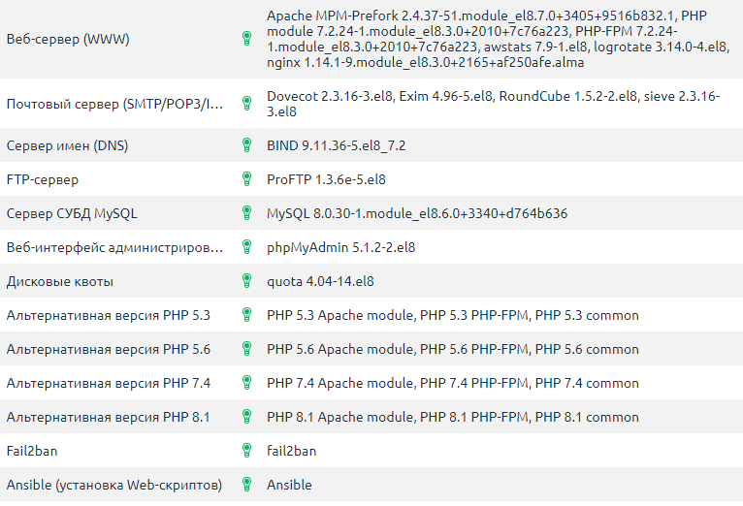Image resolution: width=743 pixels, height=506 pixels.
Task: Select the Веб-сервер (WWW) row label
Action: coord(68,39)
